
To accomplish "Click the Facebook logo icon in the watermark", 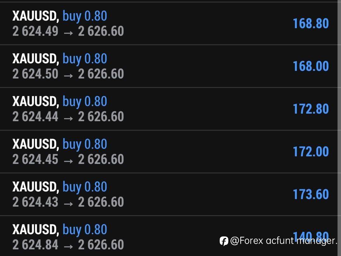I will [224, 241].
